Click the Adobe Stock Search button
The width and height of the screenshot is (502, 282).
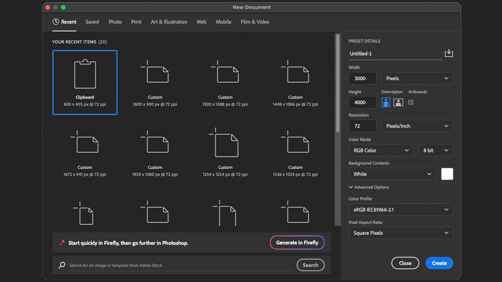click(310, 265)
